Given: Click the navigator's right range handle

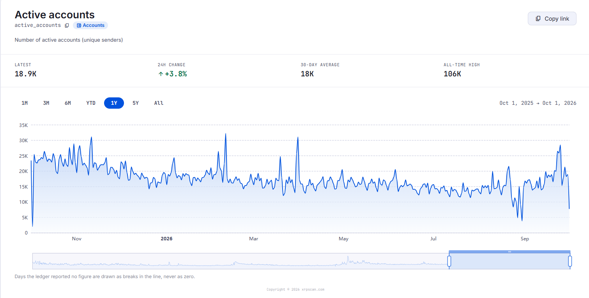Looking at the screenshot, I should coord(570,261).
